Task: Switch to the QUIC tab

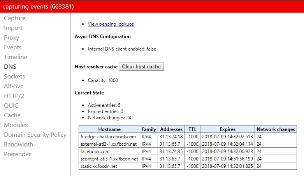Action: [x=11, y=105]
